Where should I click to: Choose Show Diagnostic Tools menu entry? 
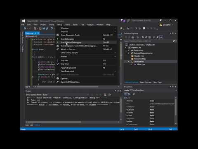pos(86,35)
